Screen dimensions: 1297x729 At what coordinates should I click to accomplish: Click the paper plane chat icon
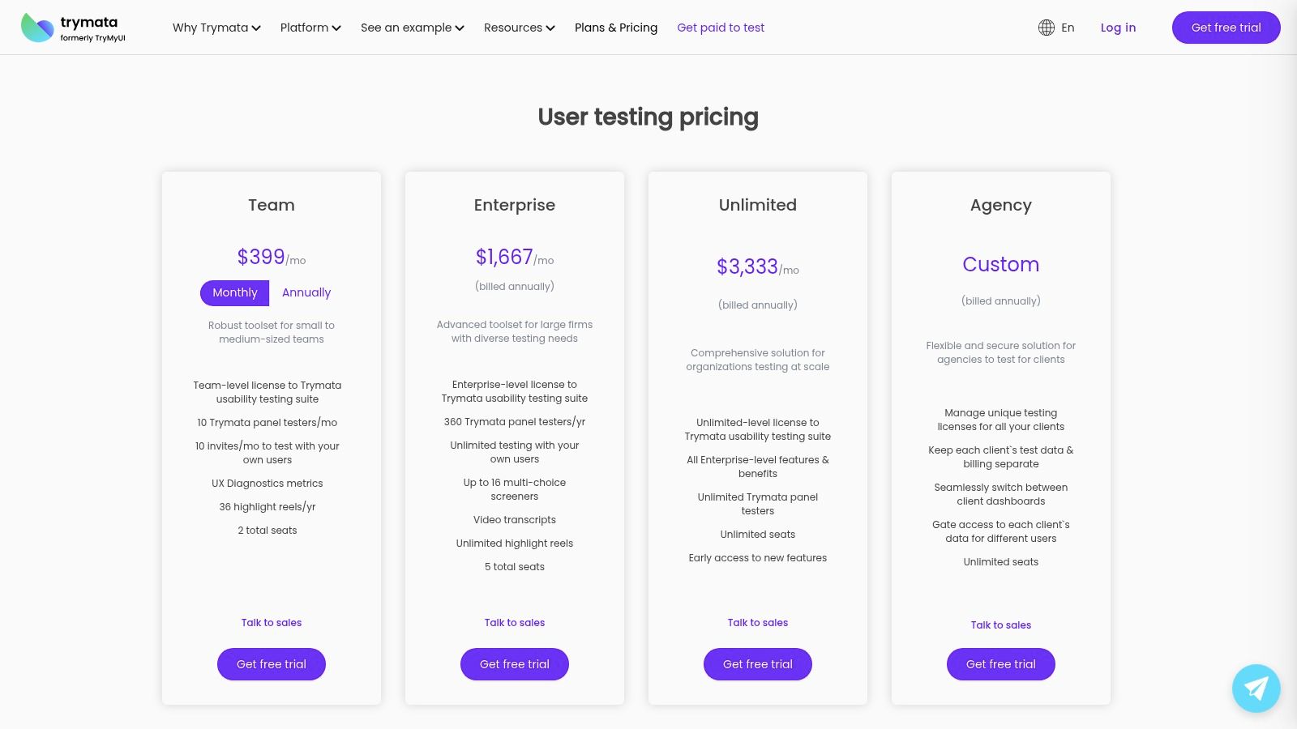point(1256,688)
